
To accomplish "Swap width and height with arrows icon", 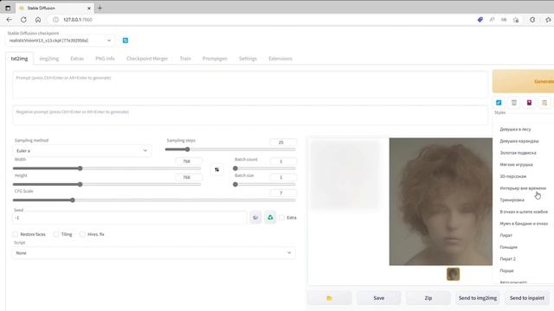I will [x=216, y=169].
